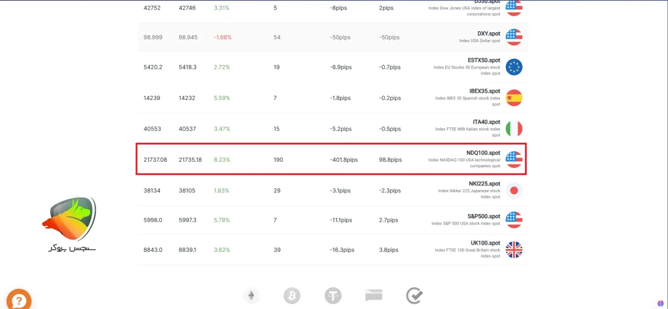Click the 3.8pips swap value

[389, 250]
